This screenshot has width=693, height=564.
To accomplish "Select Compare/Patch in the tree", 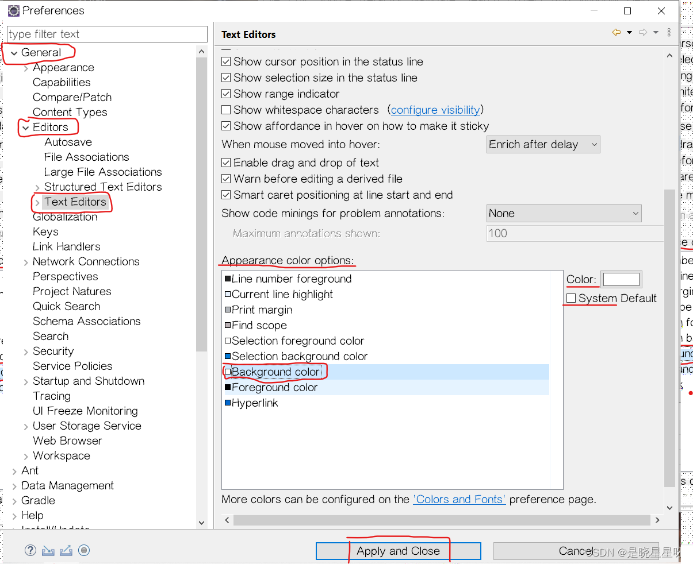I will coord(72,97).
